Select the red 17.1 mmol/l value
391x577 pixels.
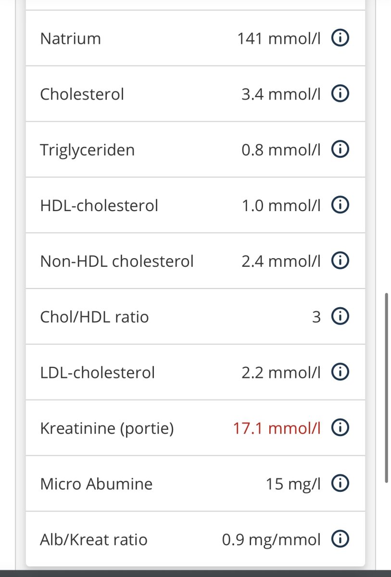tap(277, 428)
